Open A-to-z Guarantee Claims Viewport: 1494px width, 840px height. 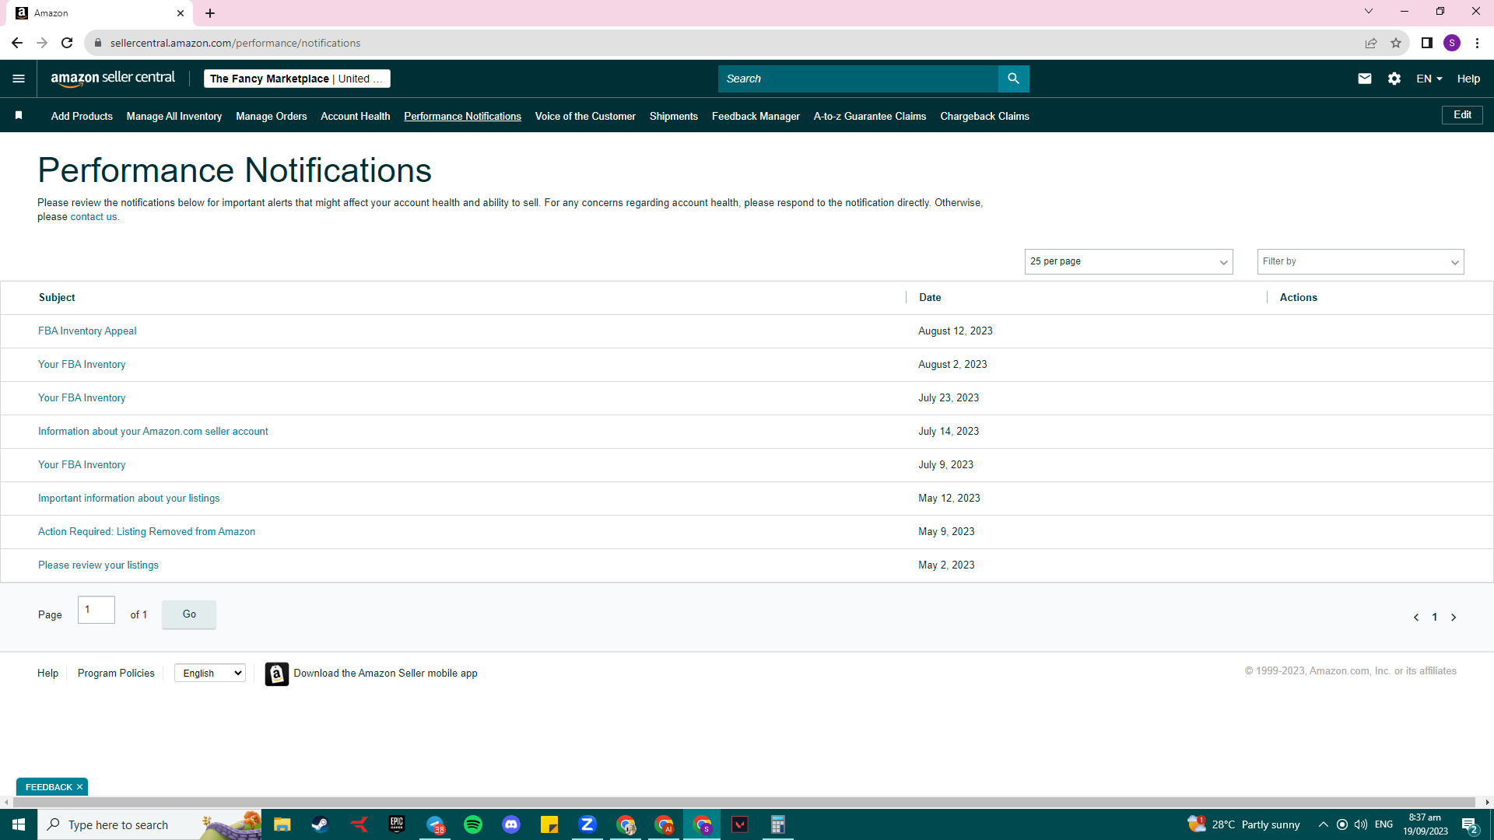(870, 116)
